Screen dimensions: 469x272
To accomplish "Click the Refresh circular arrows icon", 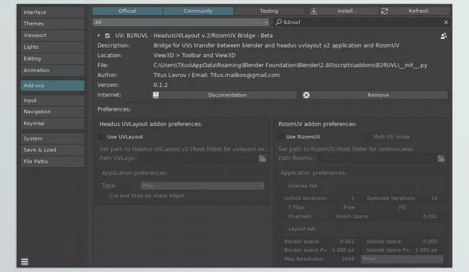I will [x=384, y=11].
